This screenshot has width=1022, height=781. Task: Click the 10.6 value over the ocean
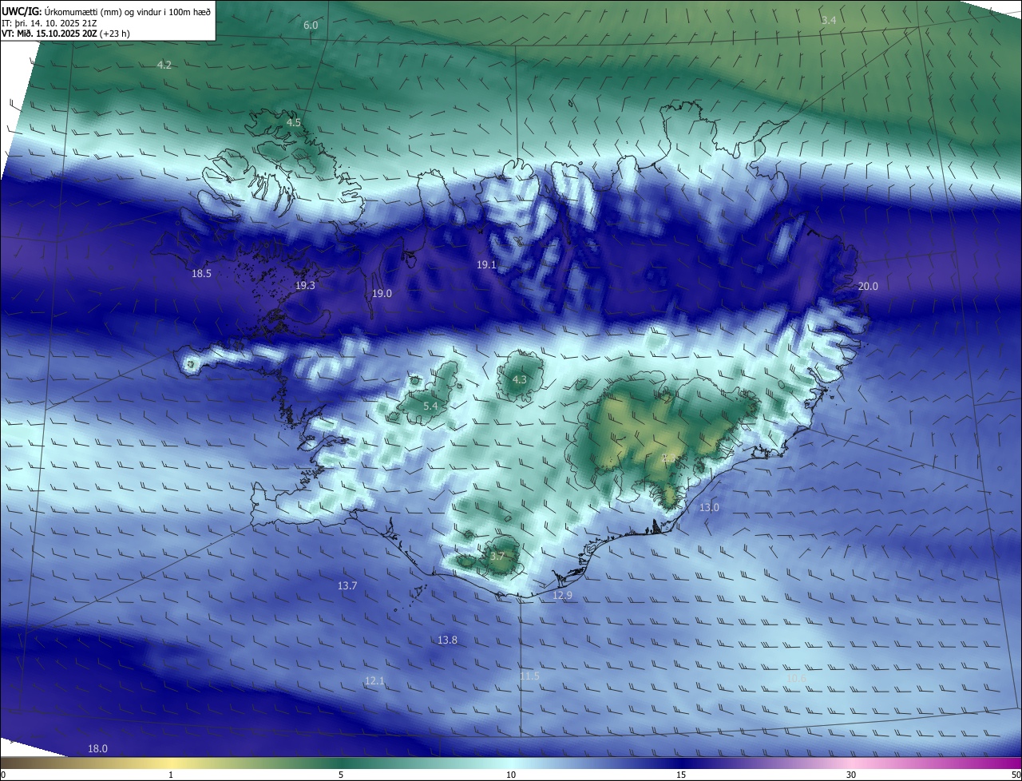pos(796,679)
